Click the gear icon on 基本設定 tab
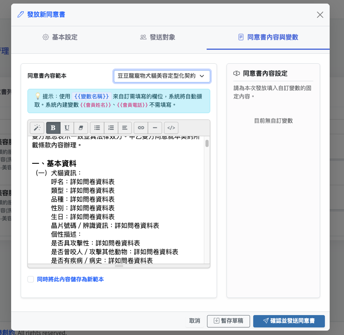The height and width of the screenshot is (335, 344). coord(46,37)
